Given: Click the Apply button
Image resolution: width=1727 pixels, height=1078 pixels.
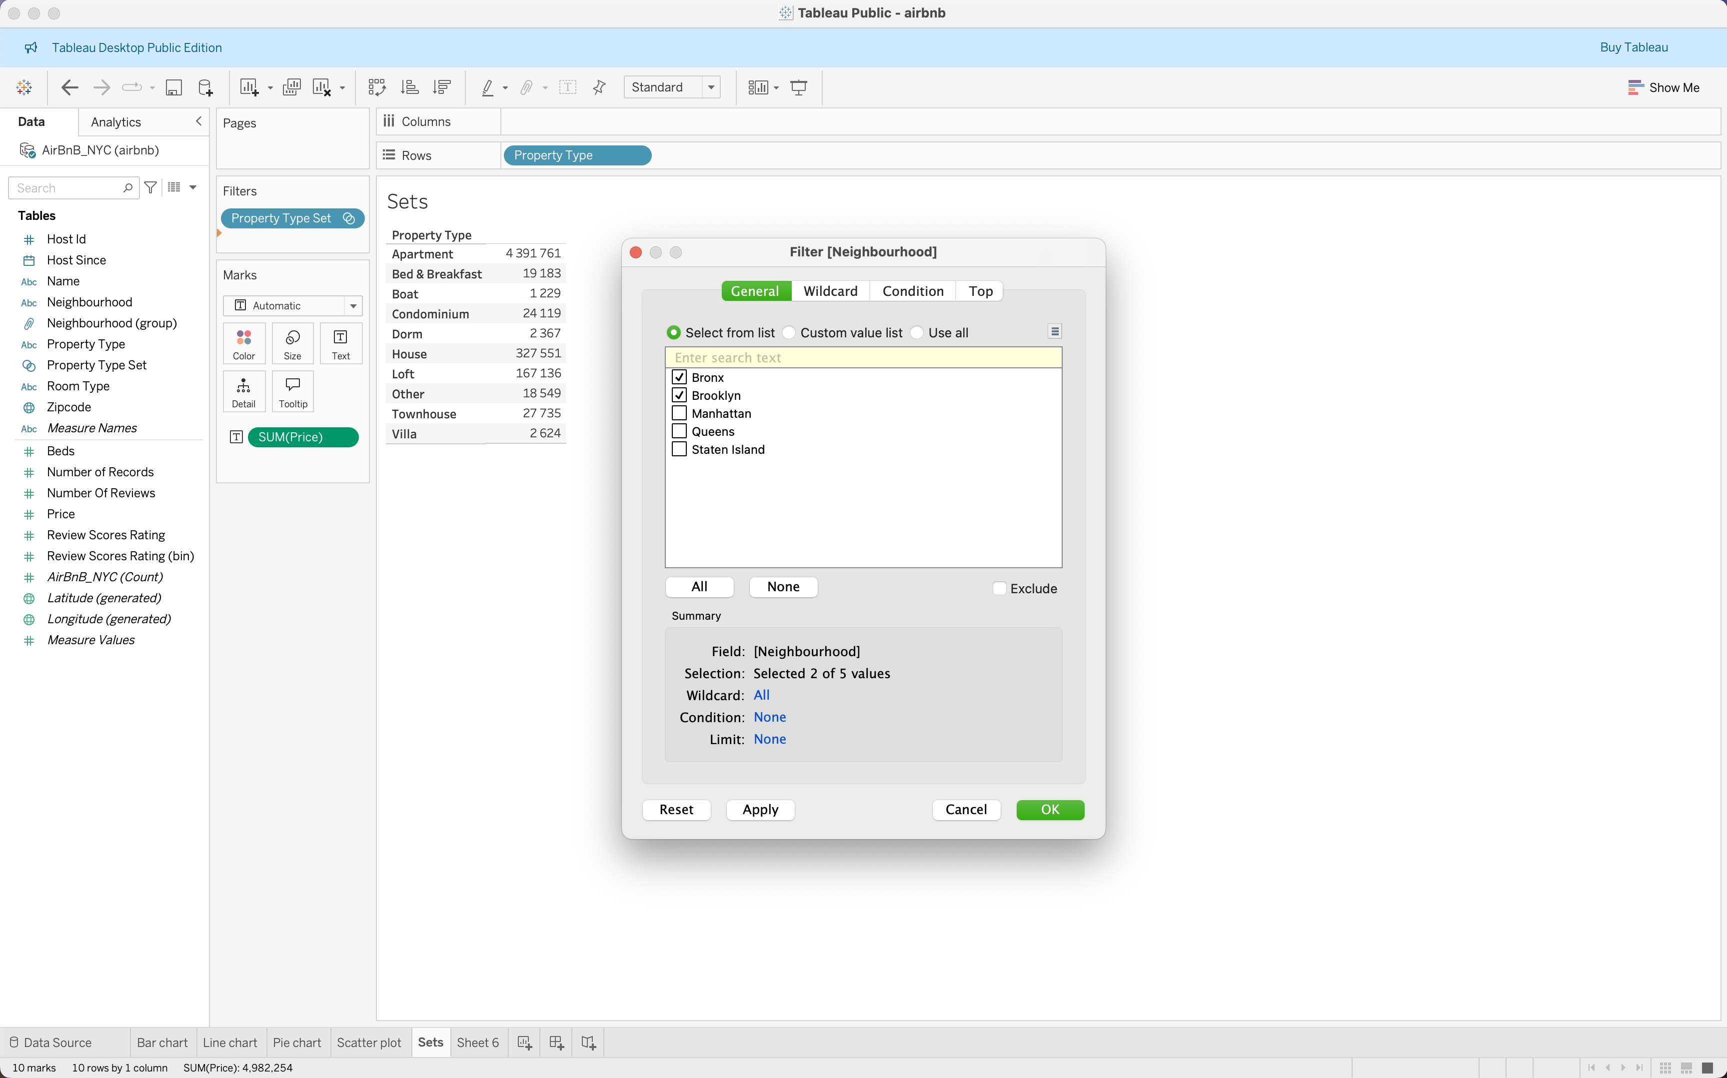Looking at the screenshot, I should pos(760,809).
